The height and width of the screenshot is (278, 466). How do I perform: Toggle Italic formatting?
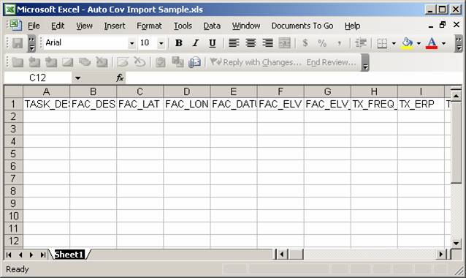pos(195,43)
